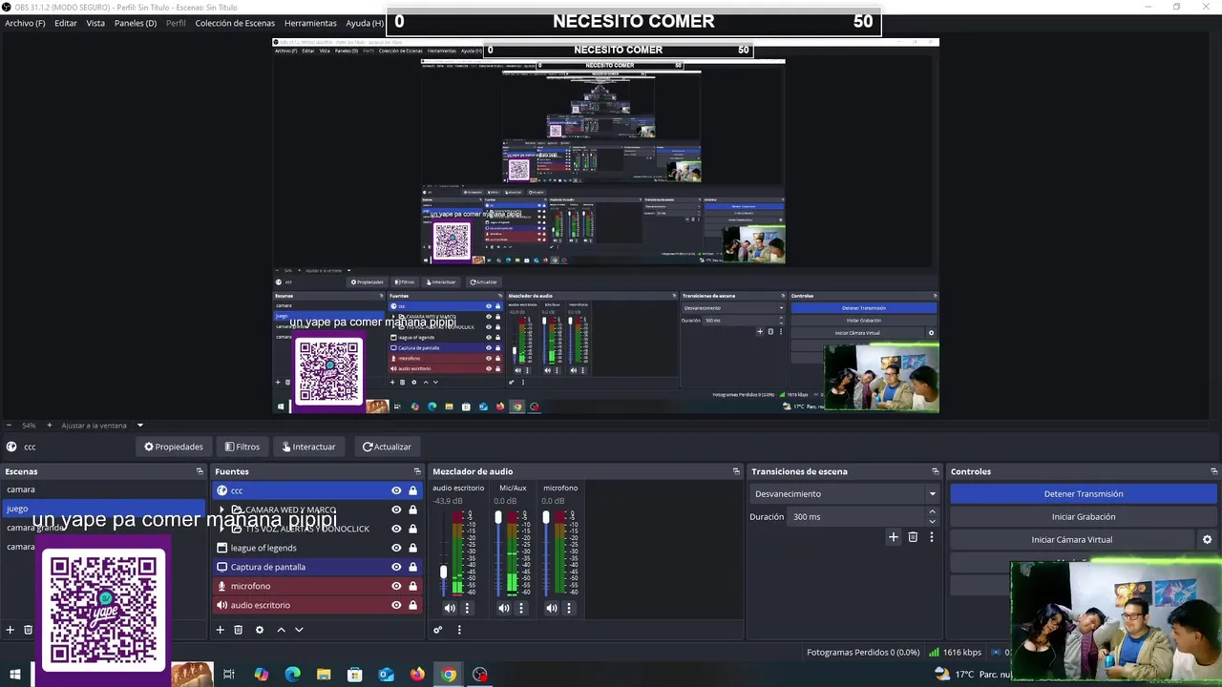Expand the CAMARA WED Y MARCO group
Image resolution: width=1222 pixels, height=687 pixels.
[x=222, y=510]
